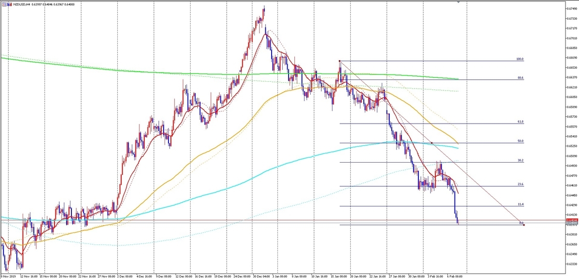This screenshot has height=279, width=579.
Task: Click the red 0.64044 price tag on the price scale
Action: coord(572,220)
